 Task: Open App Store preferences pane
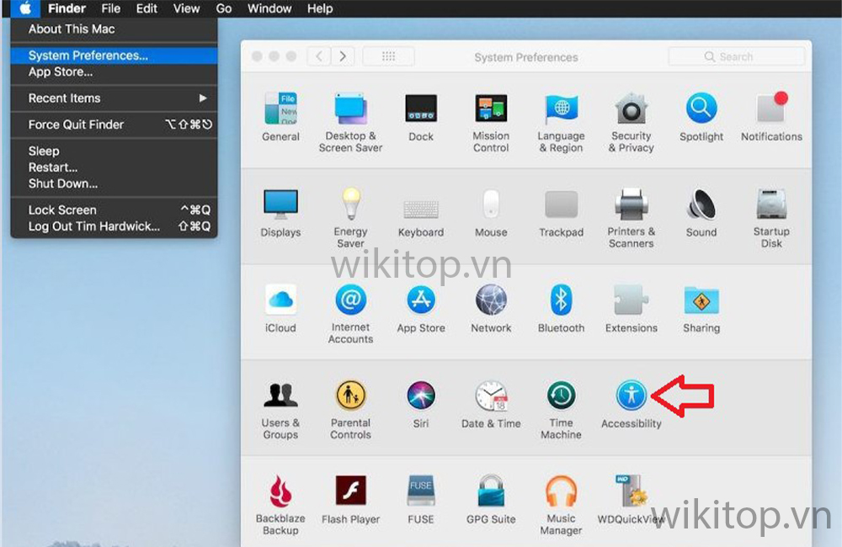coord(421,309)
